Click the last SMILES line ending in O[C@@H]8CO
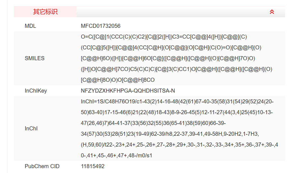Screen dimensions: 288x173 click(x=118, y=80)
